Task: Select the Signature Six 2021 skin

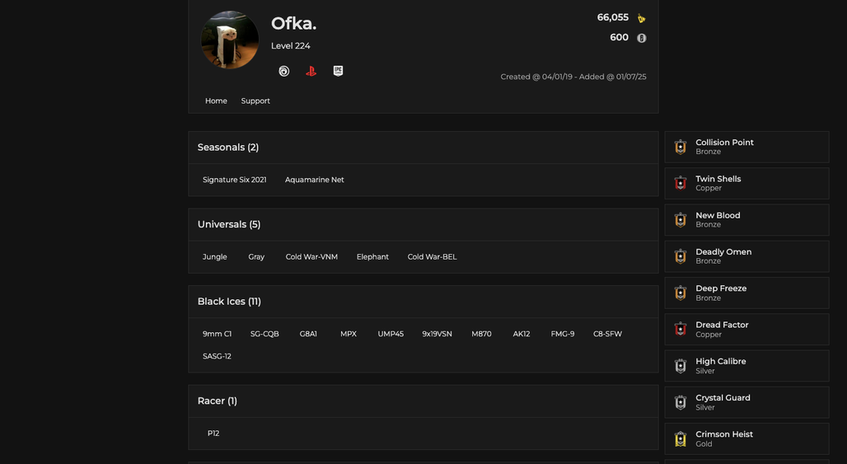Action: point(235,180)
